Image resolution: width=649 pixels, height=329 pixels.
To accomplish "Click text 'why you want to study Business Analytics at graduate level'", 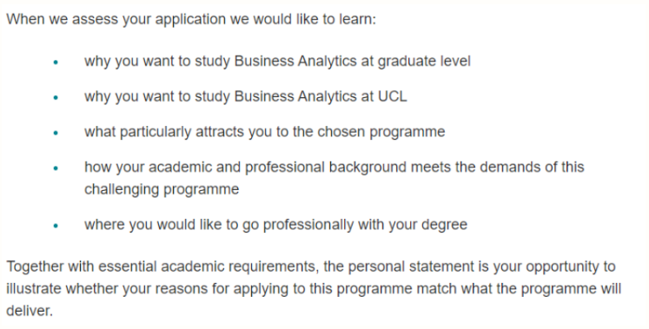I will click(x=277, y=61).
